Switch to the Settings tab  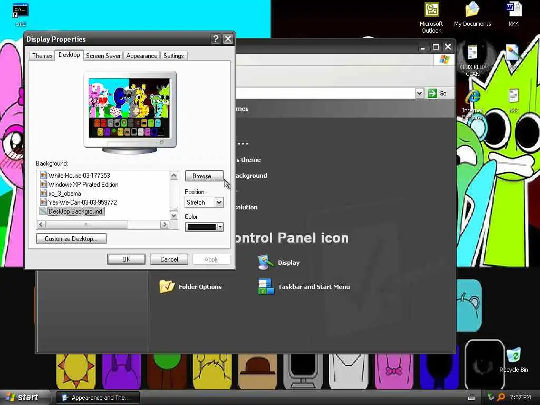[x=173, y=56]
